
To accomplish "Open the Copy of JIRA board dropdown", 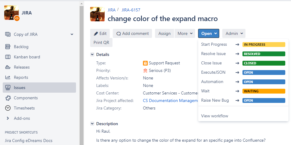I will [72, 34].
